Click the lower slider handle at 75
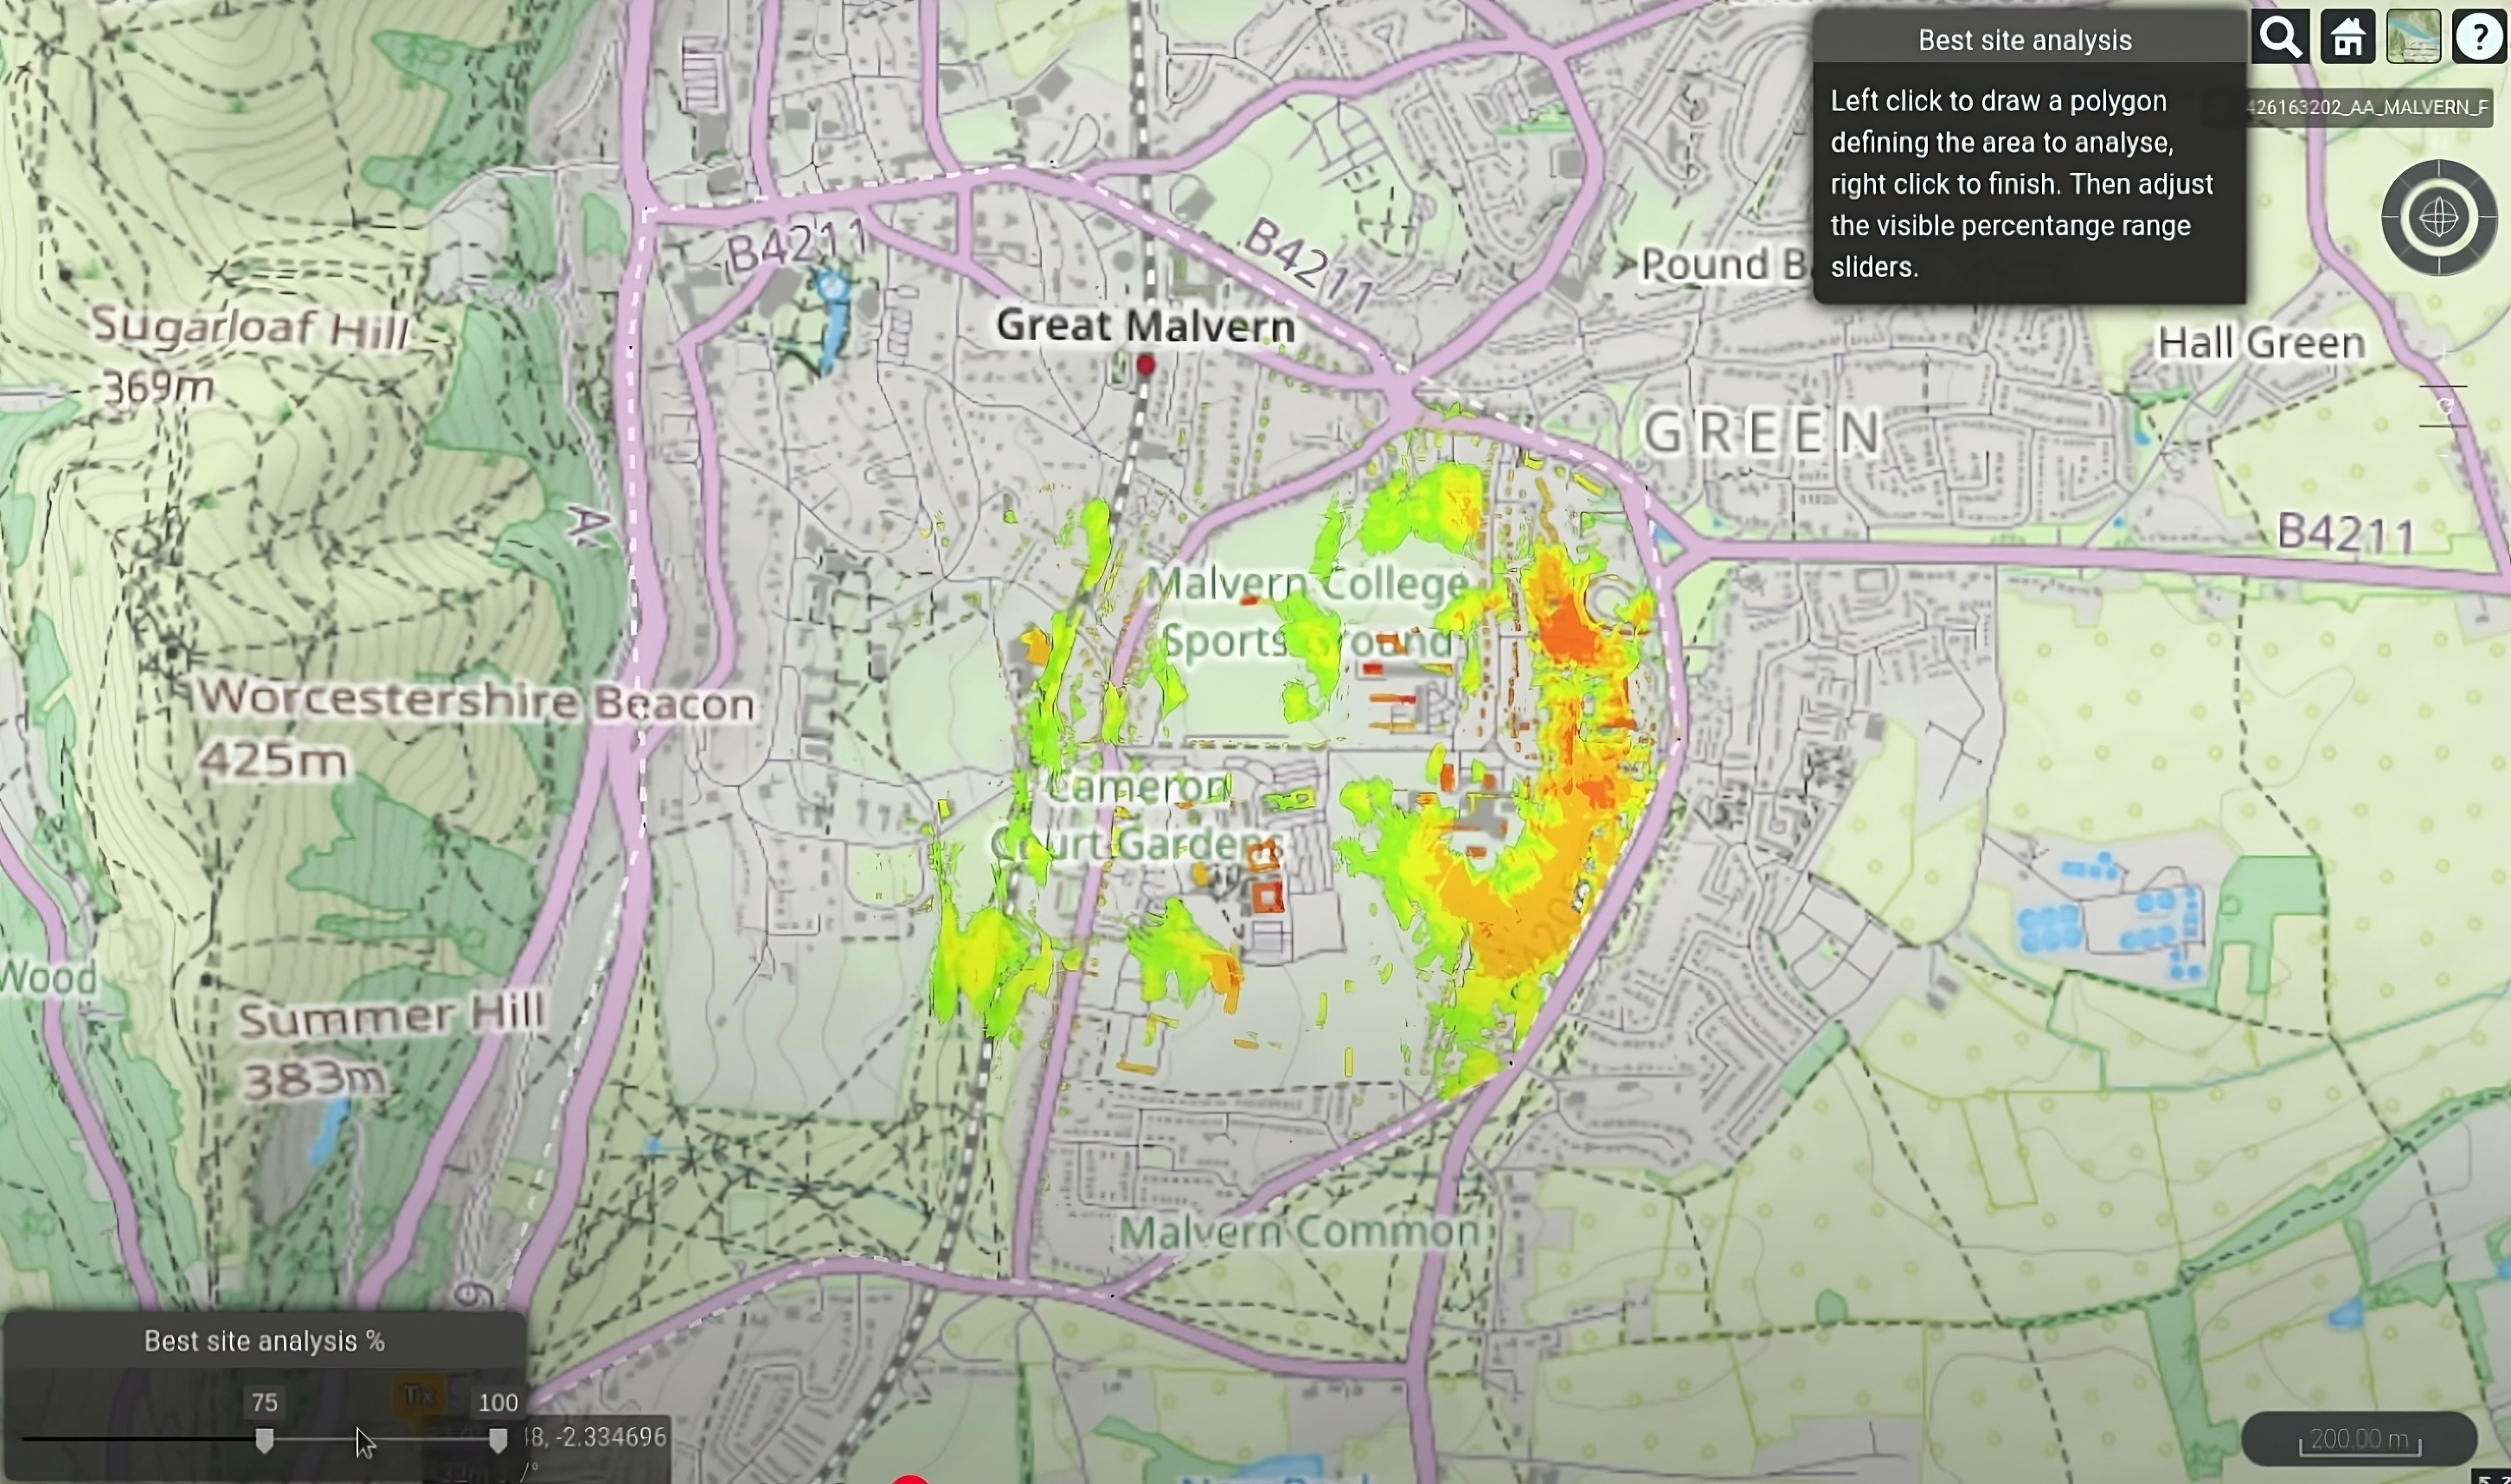2511x1484 pixels. (x=264, y=1440)
